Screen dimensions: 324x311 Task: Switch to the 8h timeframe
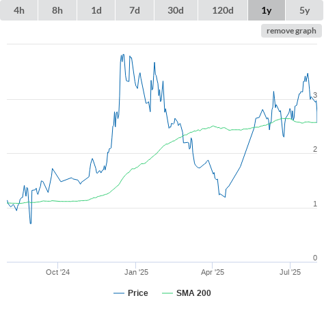pyautogui.click(x=57, y=10)
